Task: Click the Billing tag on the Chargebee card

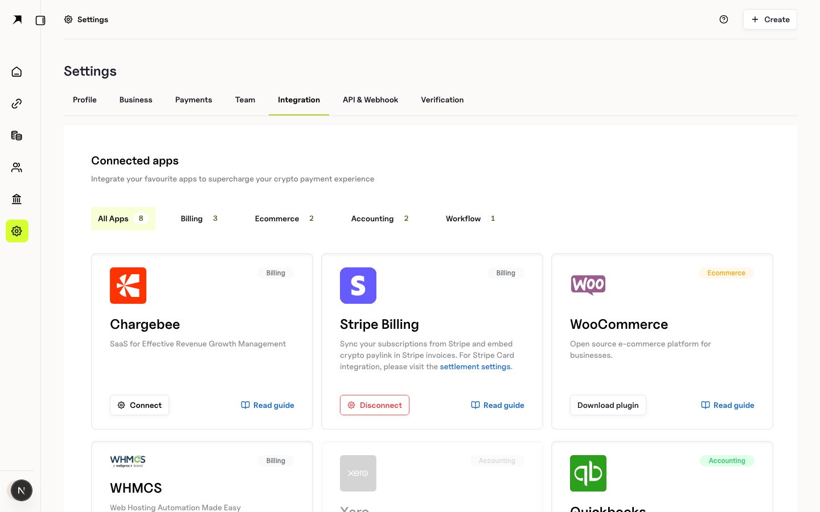Action: 276,273
